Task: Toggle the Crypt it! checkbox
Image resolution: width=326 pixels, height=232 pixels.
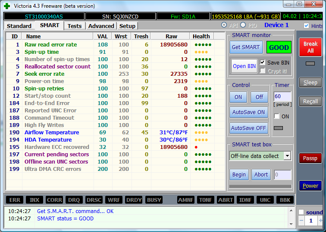Action: (262, 71)
